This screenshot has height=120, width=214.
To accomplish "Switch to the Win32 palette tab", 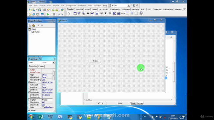I will tap(87, 10).
